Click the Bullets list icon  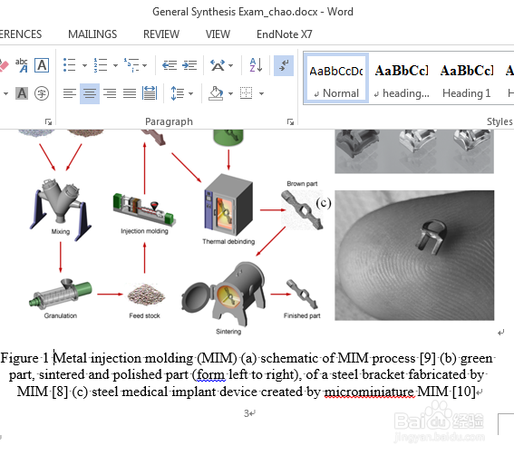pos(70,65)
